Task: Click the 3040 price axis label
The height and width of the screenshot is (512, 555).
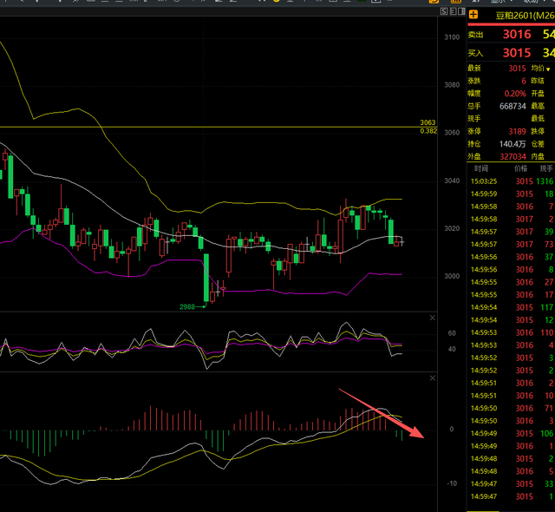Action: pyautogui.click(x=452, y=181)
